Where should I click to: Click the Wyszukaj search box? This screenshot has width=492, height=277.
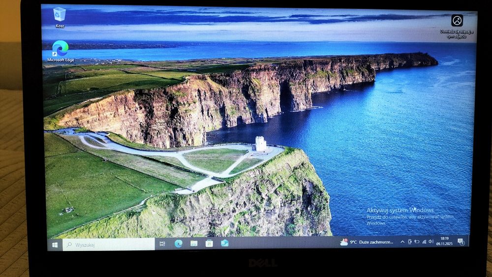(x=109, y=245)
